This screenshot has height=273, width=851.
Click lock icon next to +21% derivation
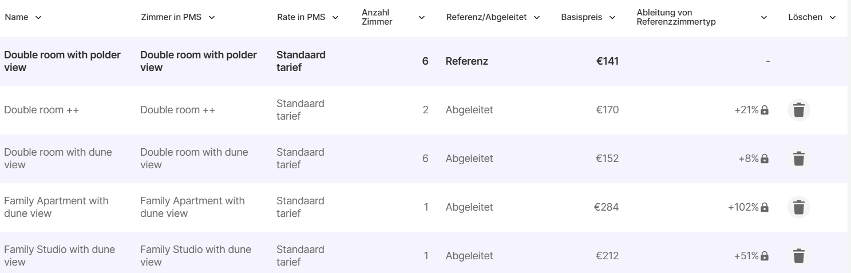765,110
